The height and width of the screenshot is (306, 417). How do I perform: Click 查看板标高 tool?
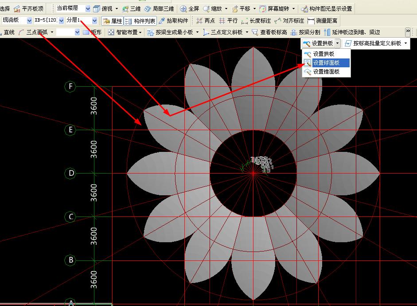tap(269, 32)
